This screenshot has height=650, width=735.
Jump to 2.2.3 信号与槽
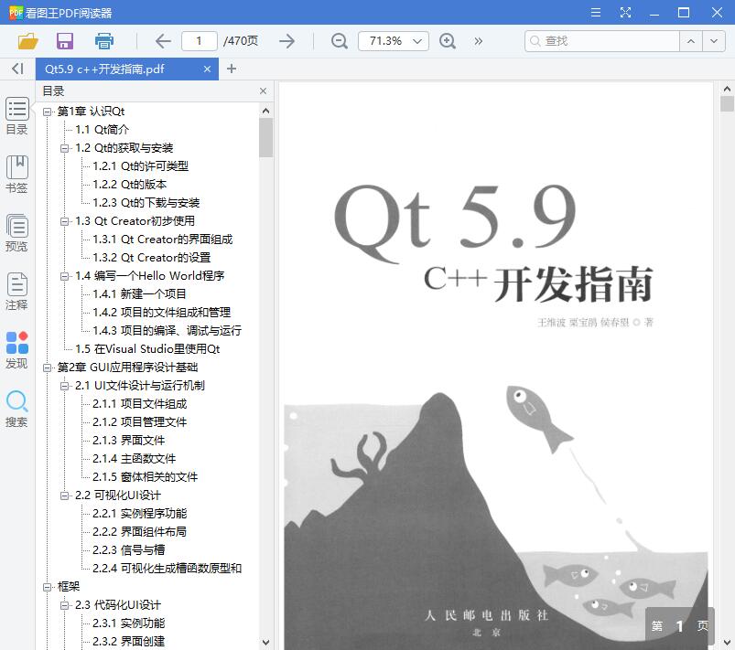click(128, 549)
